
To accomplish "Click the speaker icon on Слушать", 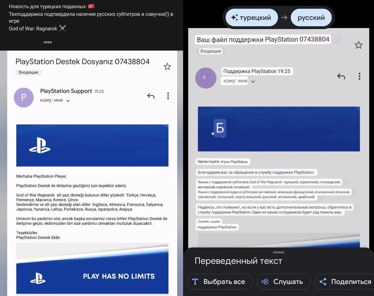I will click(265, 282).
